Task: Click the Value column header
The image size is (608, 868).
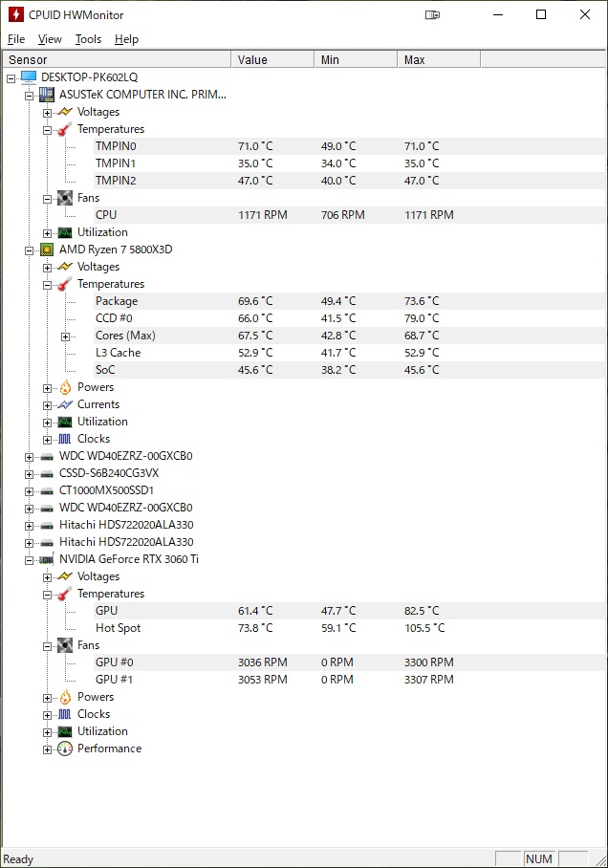Action: (x=272, y=60)
